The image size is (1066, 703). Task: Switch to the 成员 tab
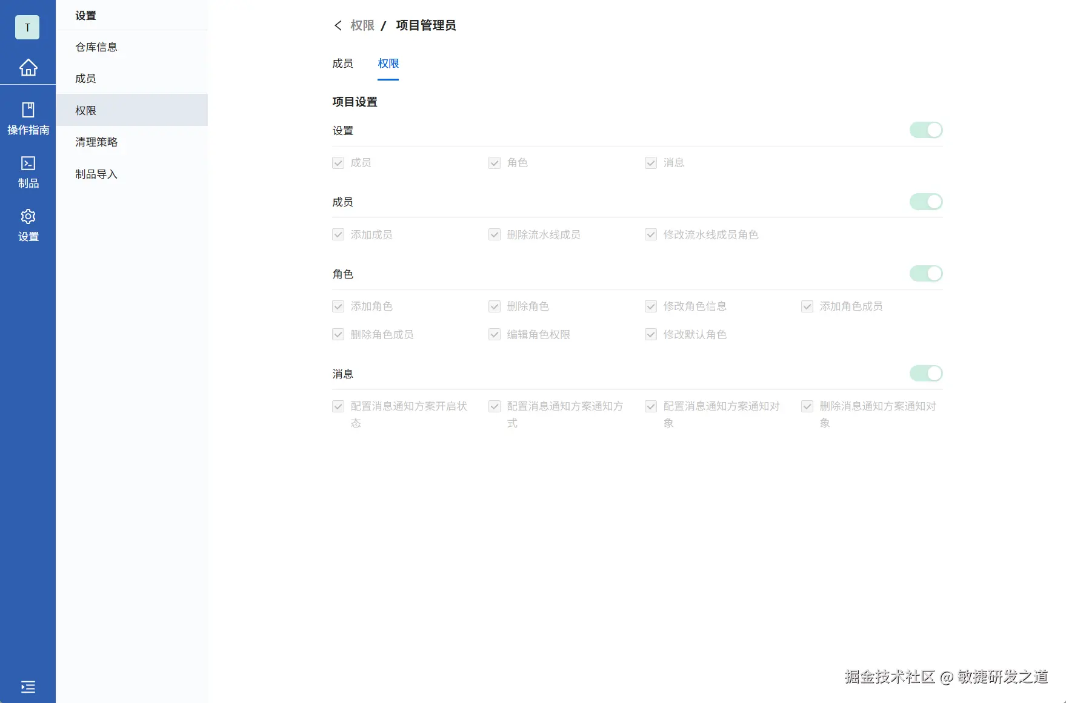point(343,63)
